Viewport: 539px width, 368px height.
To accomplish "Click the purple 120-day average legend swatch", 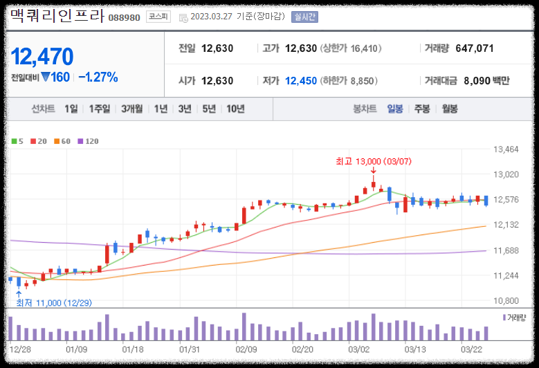I will (80, 141).
